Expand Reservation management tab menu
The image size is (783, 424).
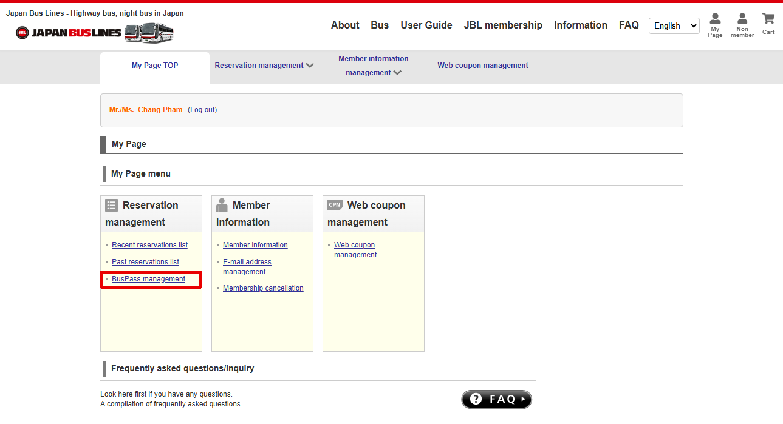[x=264, y=66]
